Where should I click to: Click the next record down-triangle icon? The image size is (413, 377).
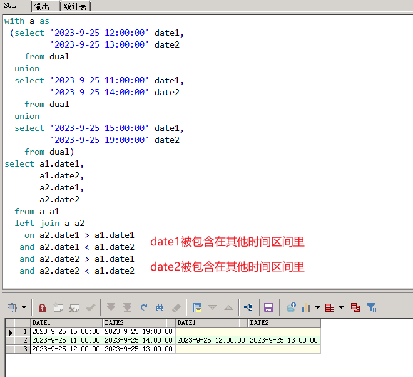[x=212, y=307]
